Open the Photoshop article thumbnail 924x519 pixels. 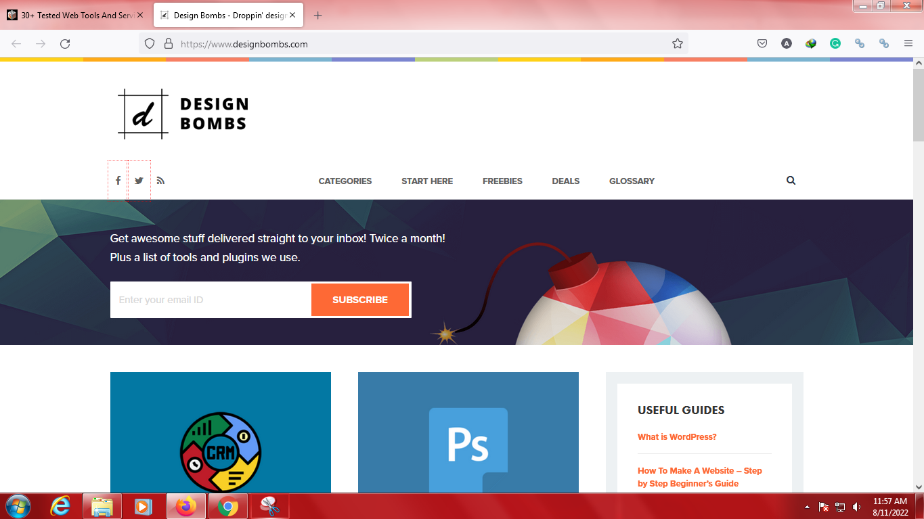click(x=468, y=432)
